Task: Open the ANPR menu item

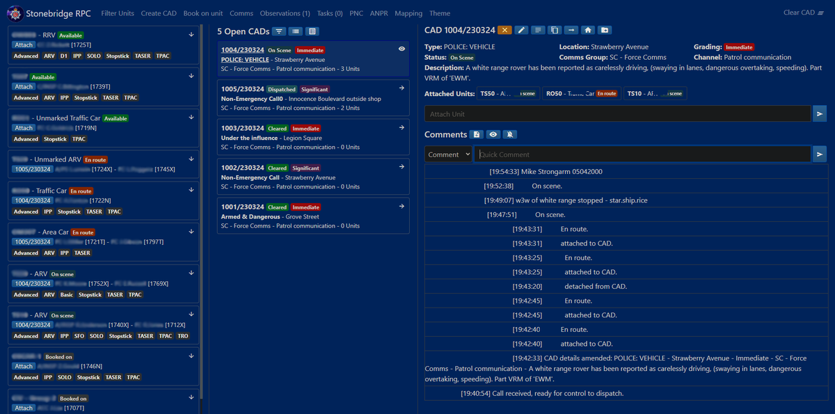Action: [x=379, y=13]
